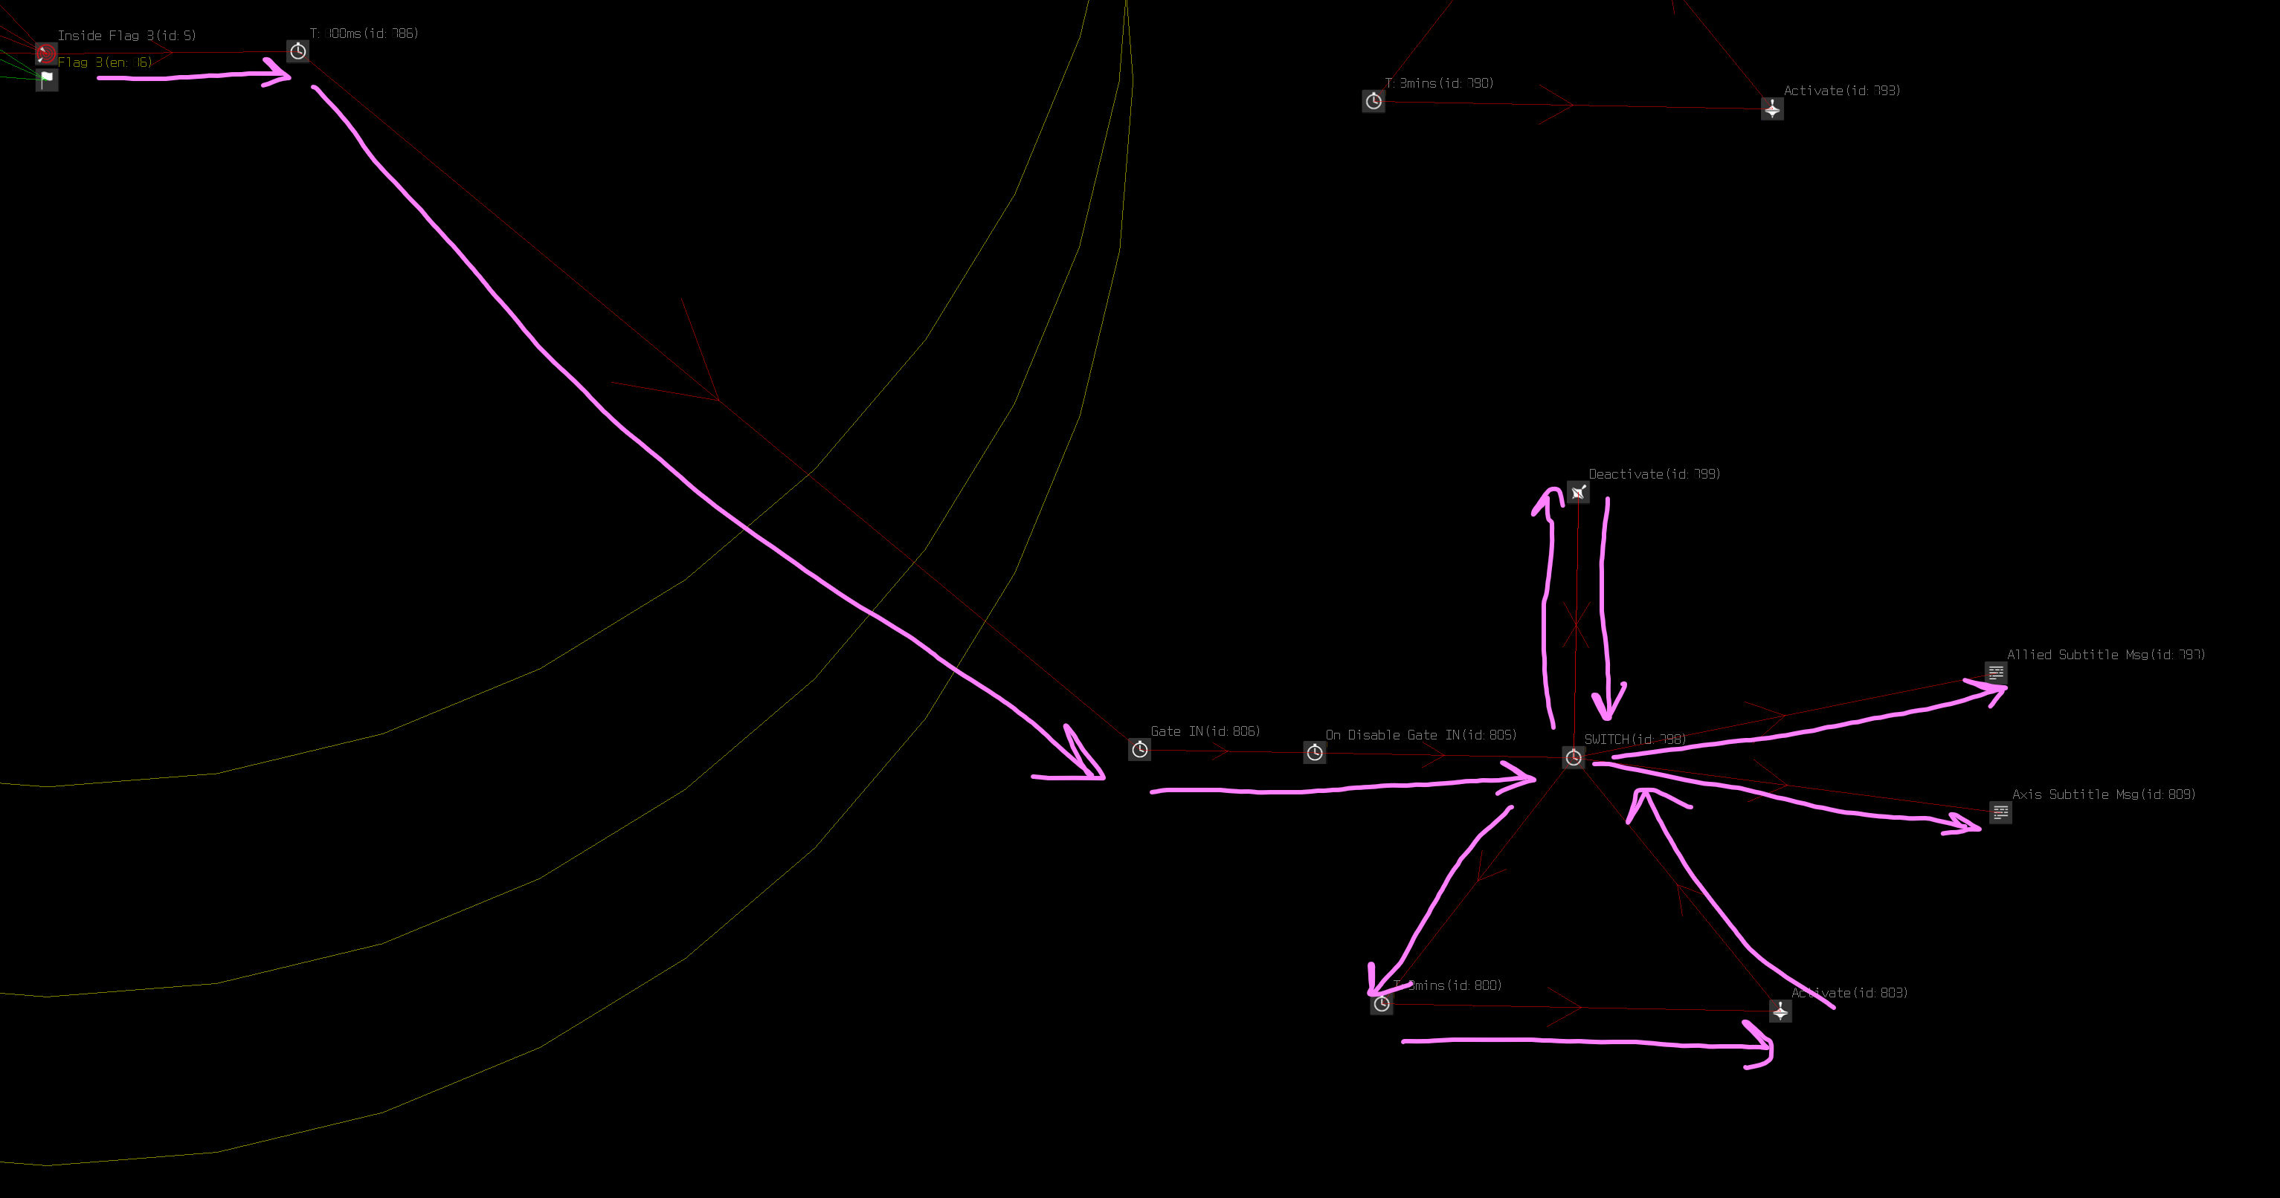Select the Axis Subtitle Msg icon
Image resolution: width=2280 pixels, height=1198 pixels.
pyautogui.click(x=2000, y=812)
